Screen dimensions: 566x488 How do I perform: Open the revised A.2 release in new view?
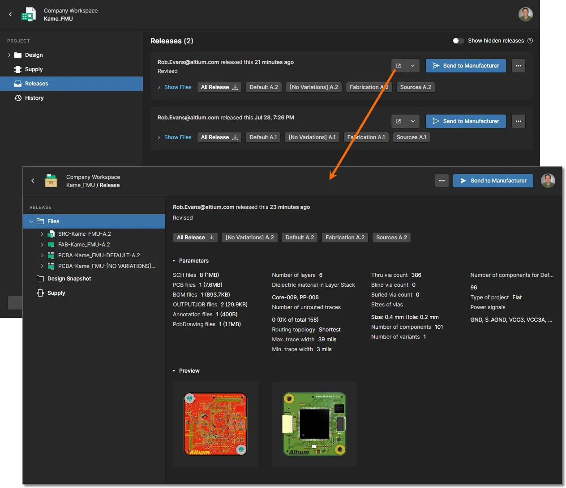point(399,66)
